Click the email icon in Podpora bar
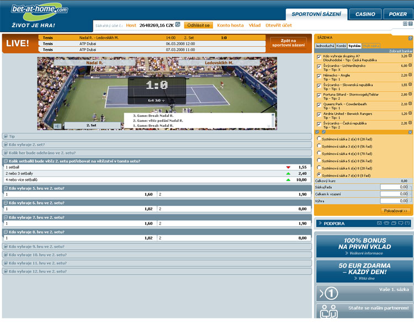 click(379, 223)
